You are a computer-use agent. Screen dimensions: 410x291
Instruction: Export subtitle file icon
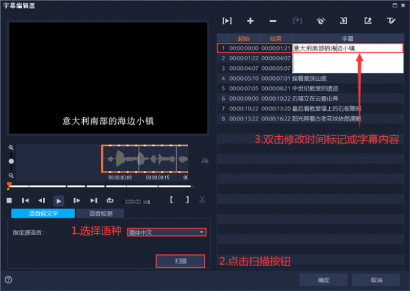pos(368,20)
